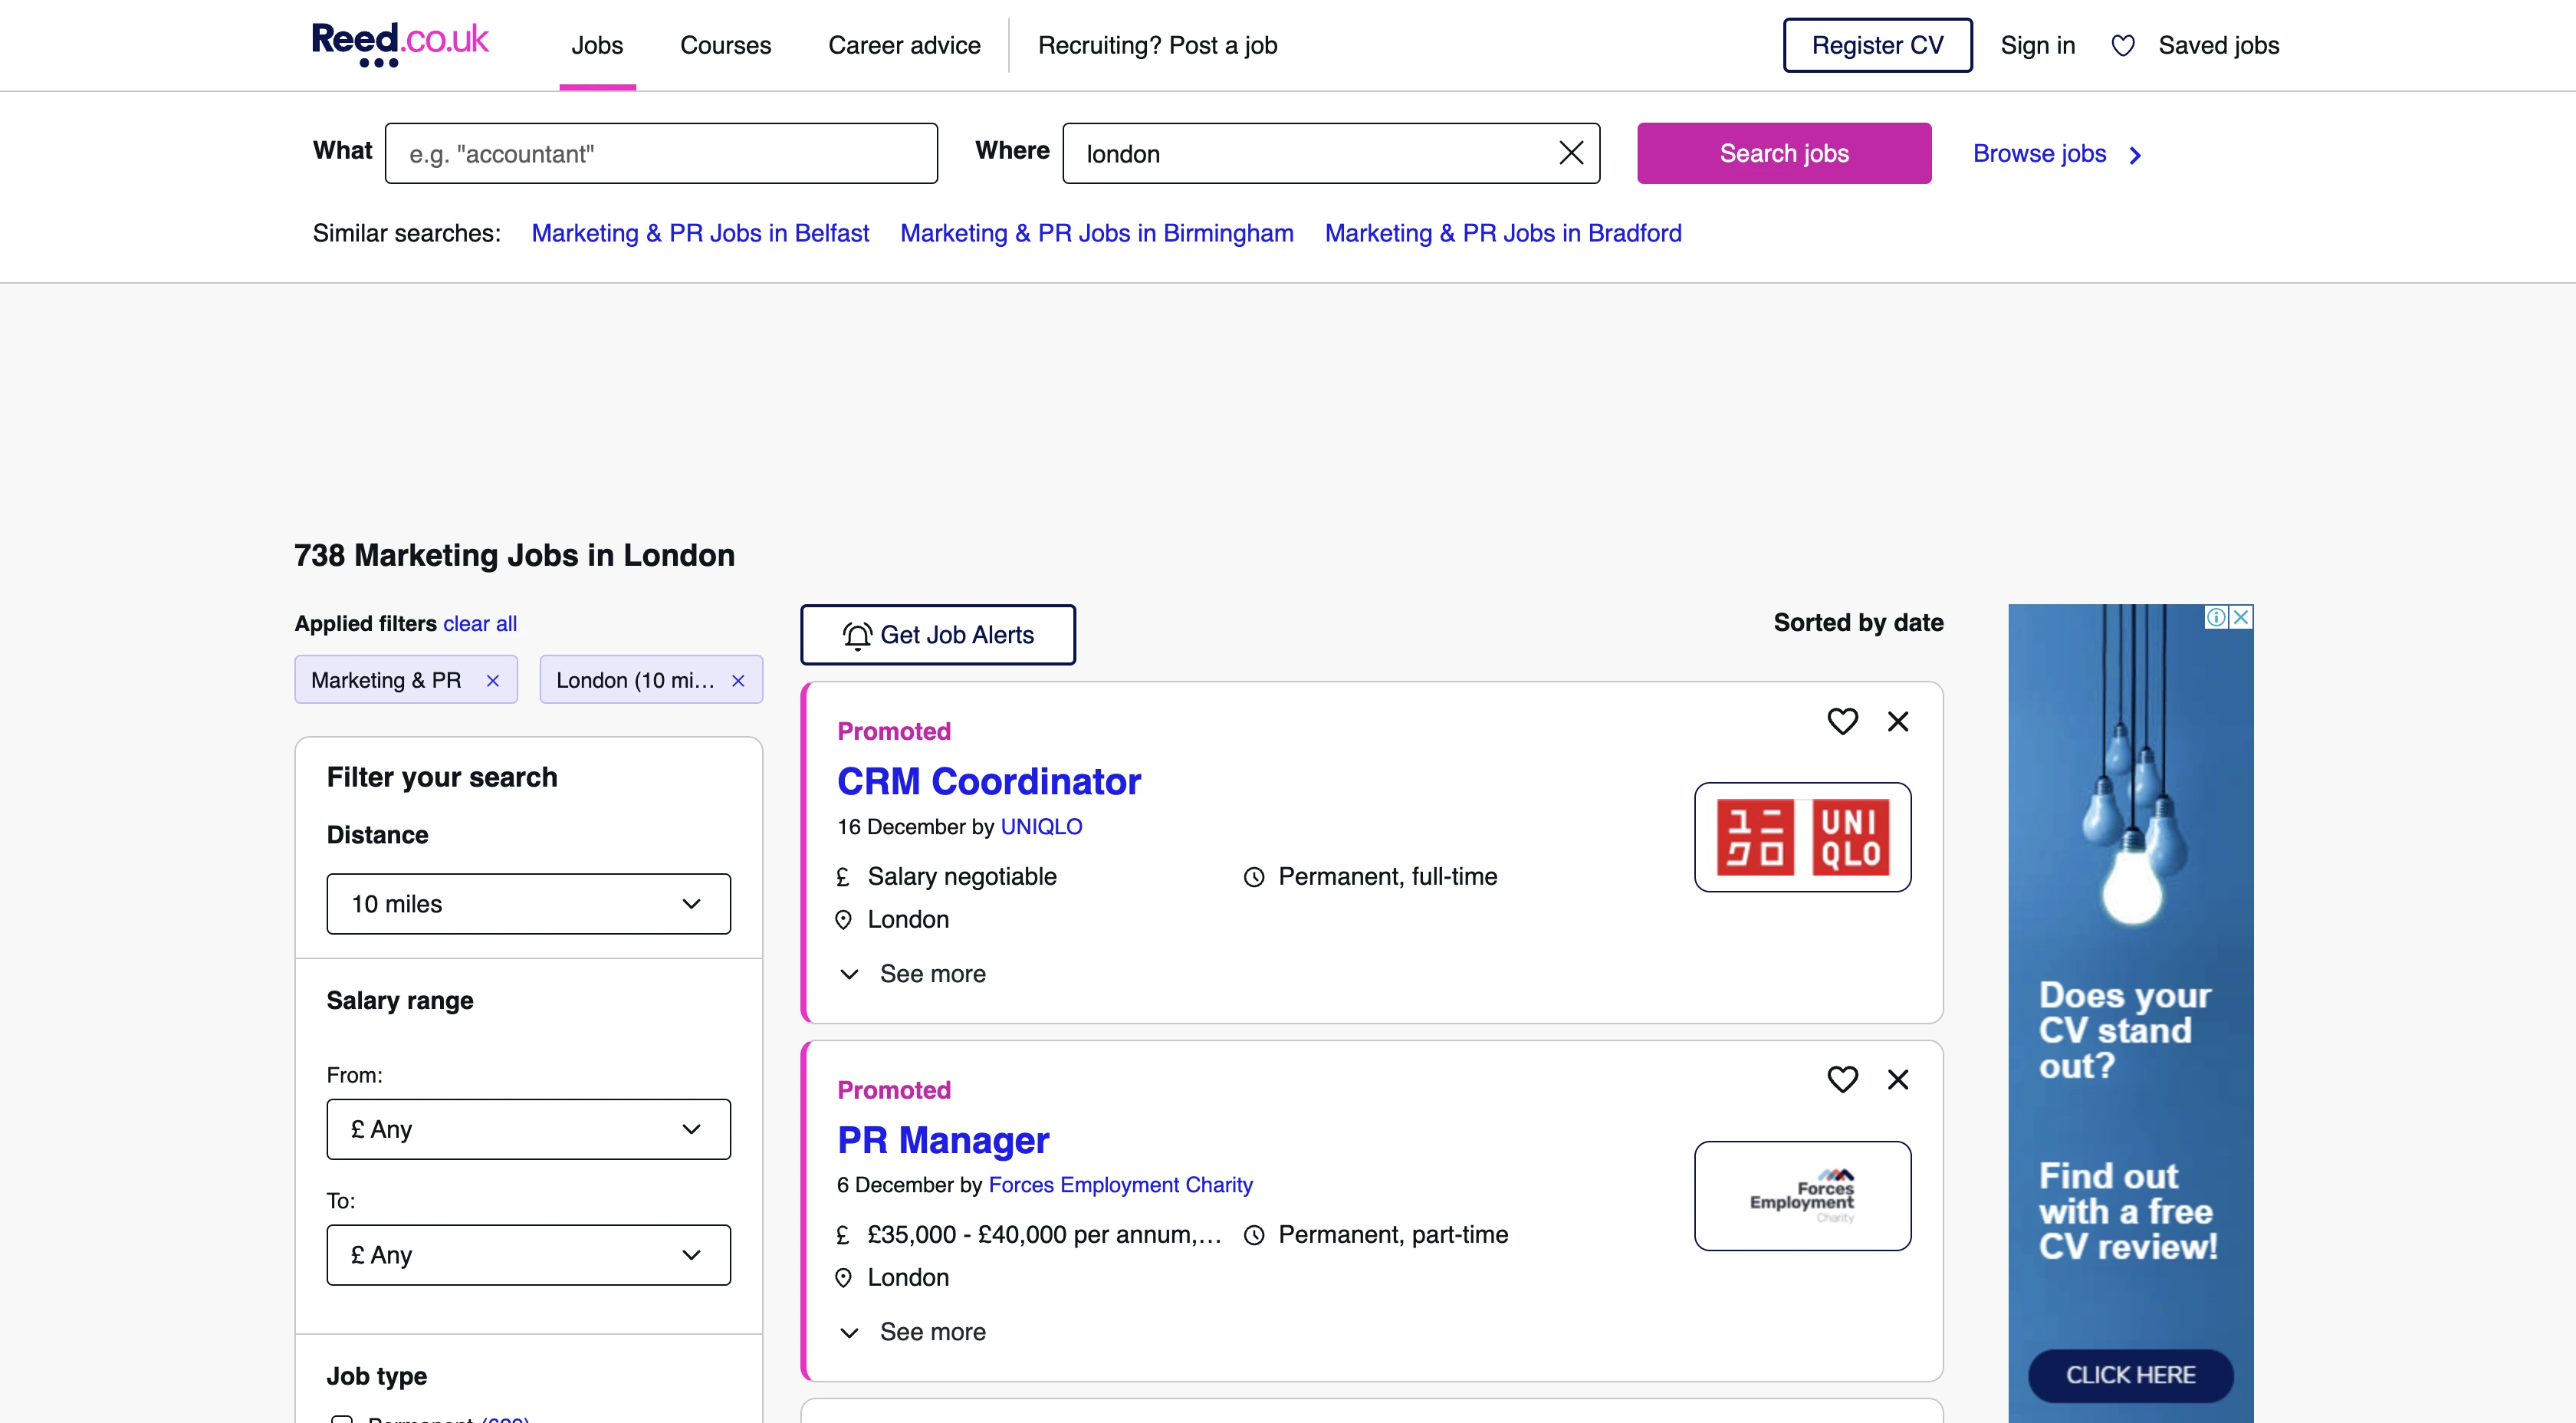Open the Career advice tab
2576x1423 pixels.
click(x=904, y=46)
